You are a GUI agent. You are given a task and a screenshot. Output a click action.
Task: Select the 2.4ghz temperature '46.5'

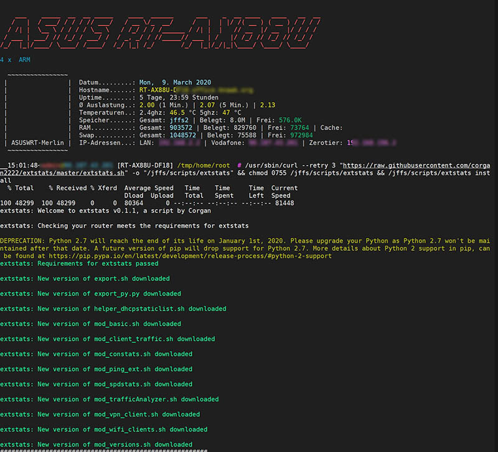point(177,113)
